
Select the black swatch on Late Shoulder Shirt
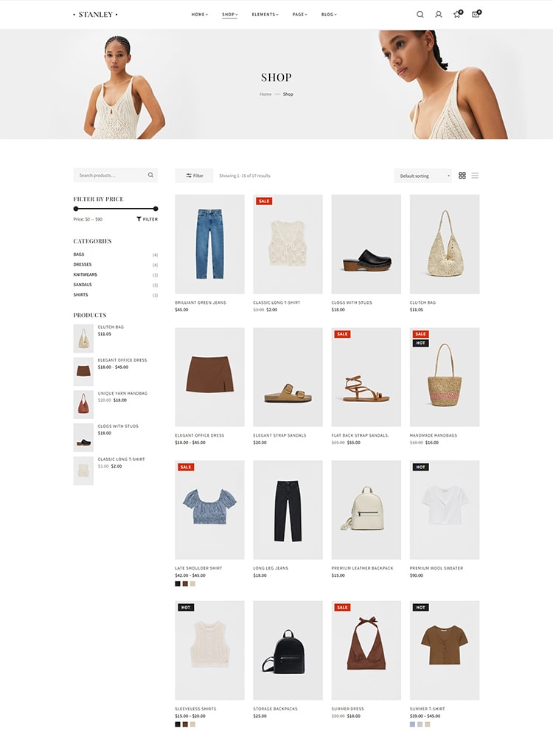tap(178, 583)
